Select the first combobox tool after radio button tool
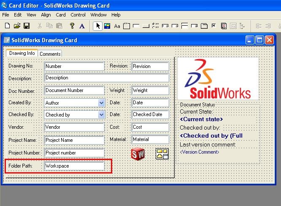This screenshot has height=206, width=281. tap(165, 26)
